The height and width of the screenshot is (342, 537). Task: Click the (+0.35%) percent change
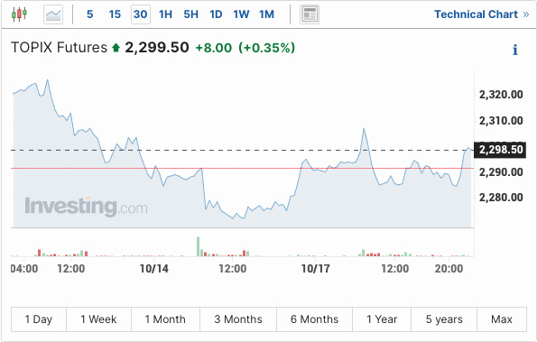click(267, 48)
